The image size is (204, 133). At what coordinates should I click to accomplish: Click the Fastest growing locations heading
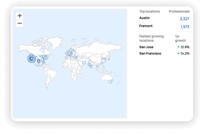tap(151, 39)
